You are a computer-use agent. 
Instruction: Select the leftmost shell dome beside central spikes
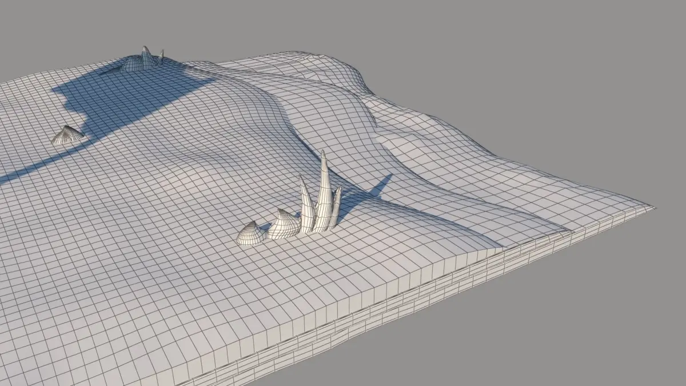tap(250, 233)
